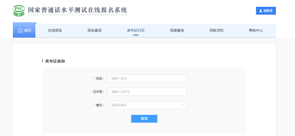Open the 测前须知 menu item
The image size is (295, 136).
pos(216,31)
